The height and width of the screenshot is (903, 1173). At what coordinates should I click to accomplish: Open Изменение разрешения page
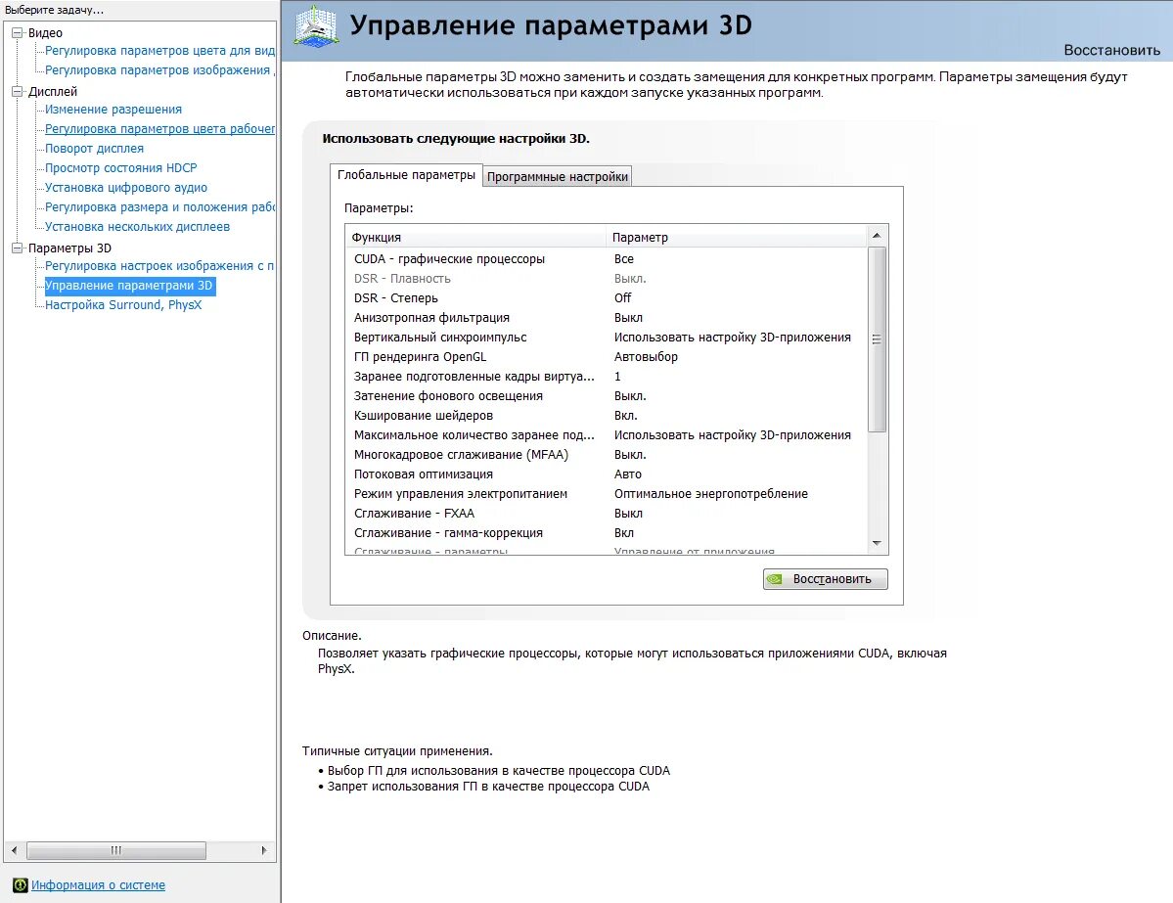tap(113, 110)
